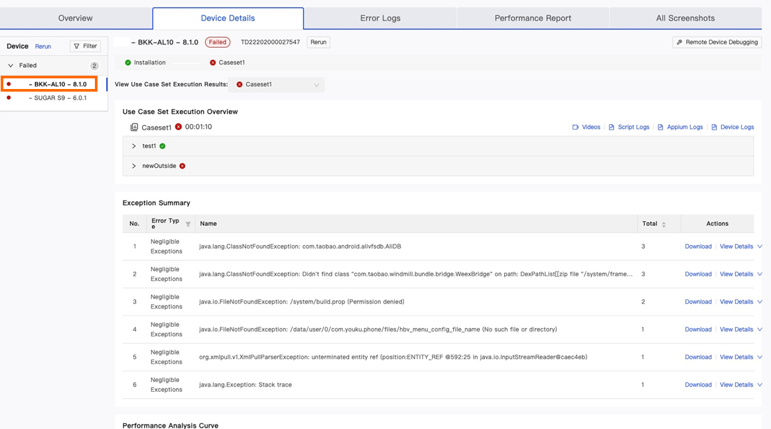Viewport: 771px width, 429px height.
Task: Click the red Failed status badge
Action: tap(218, 43)
